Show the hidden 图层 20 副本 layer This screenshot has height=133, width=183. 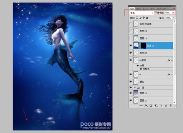click(131, 24)
